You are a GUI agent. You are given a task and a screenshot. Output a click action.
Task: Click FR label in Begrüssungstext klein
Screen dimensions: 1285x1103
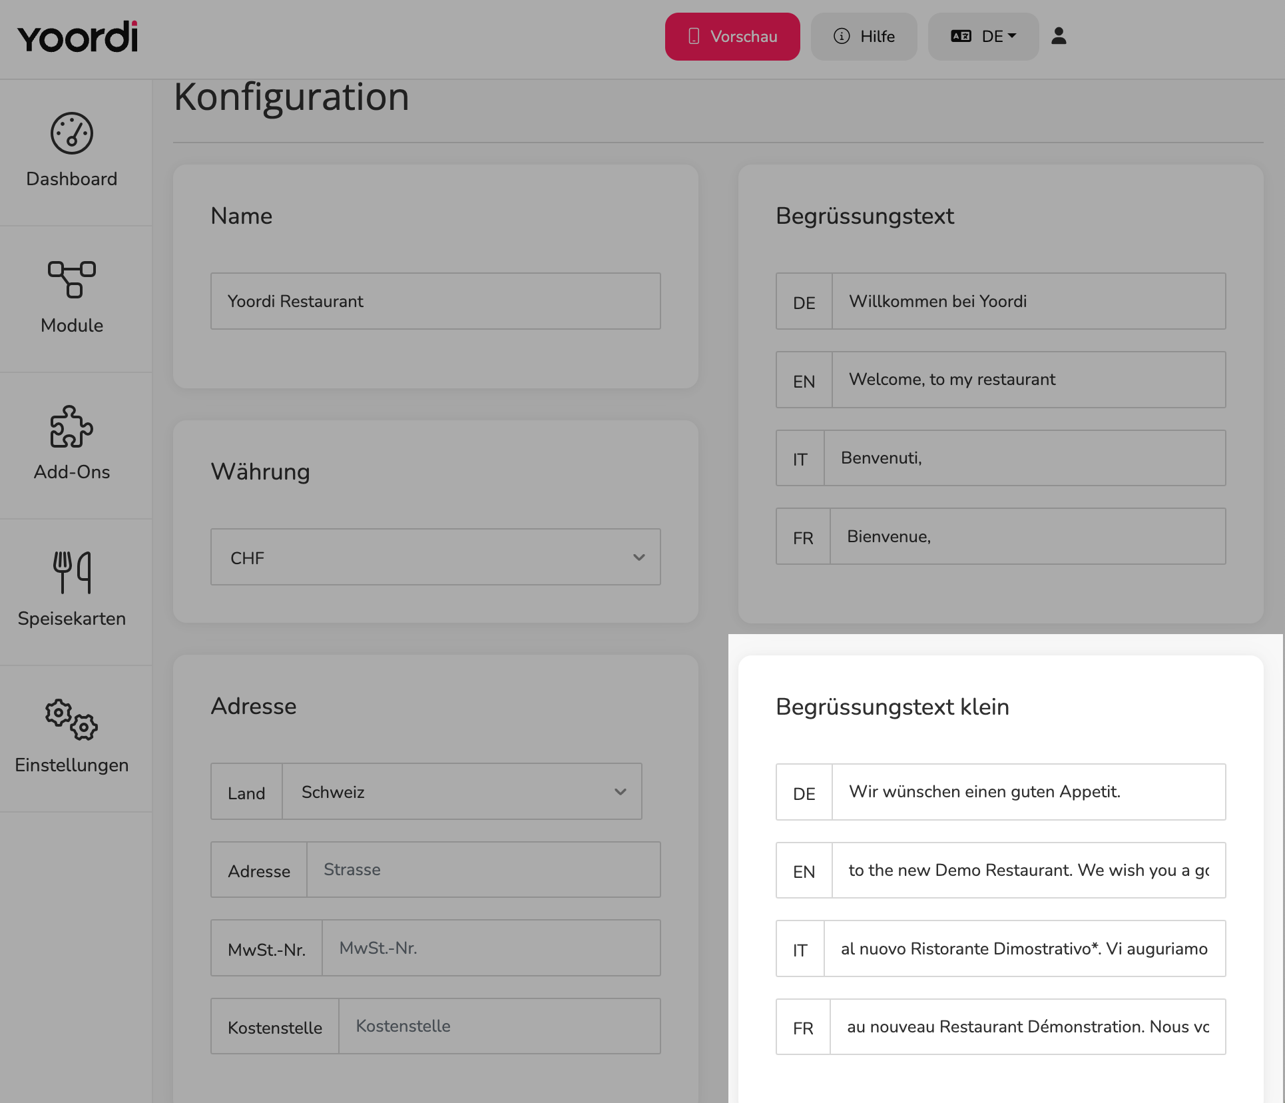pos(803,1028)
